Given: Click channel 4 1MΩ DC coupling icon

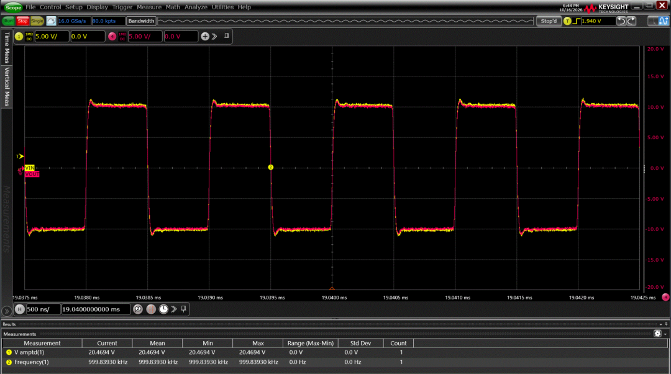Looking at the screenshot, I should (x=122, y=37).
